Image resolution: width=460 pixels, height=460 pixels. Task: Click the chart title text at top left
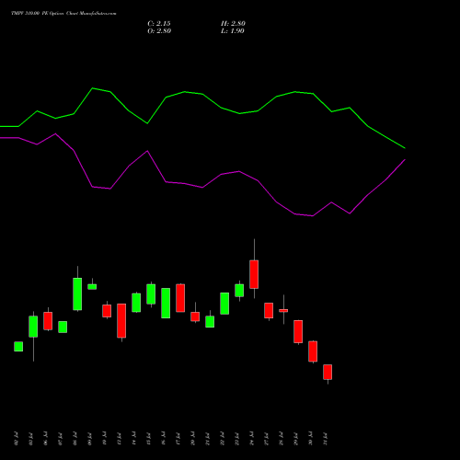pos(63,13)
